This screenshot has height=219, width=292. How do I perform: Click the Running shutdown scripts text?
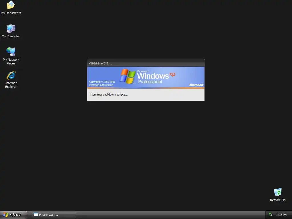pyautogui.click(x=109, y=94)
